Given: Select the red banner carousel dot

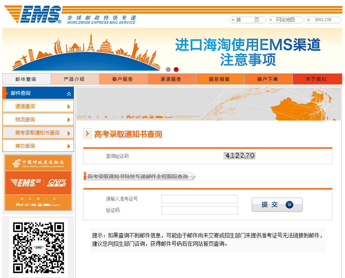Looking at the screenshot, I should coord(176,69).
